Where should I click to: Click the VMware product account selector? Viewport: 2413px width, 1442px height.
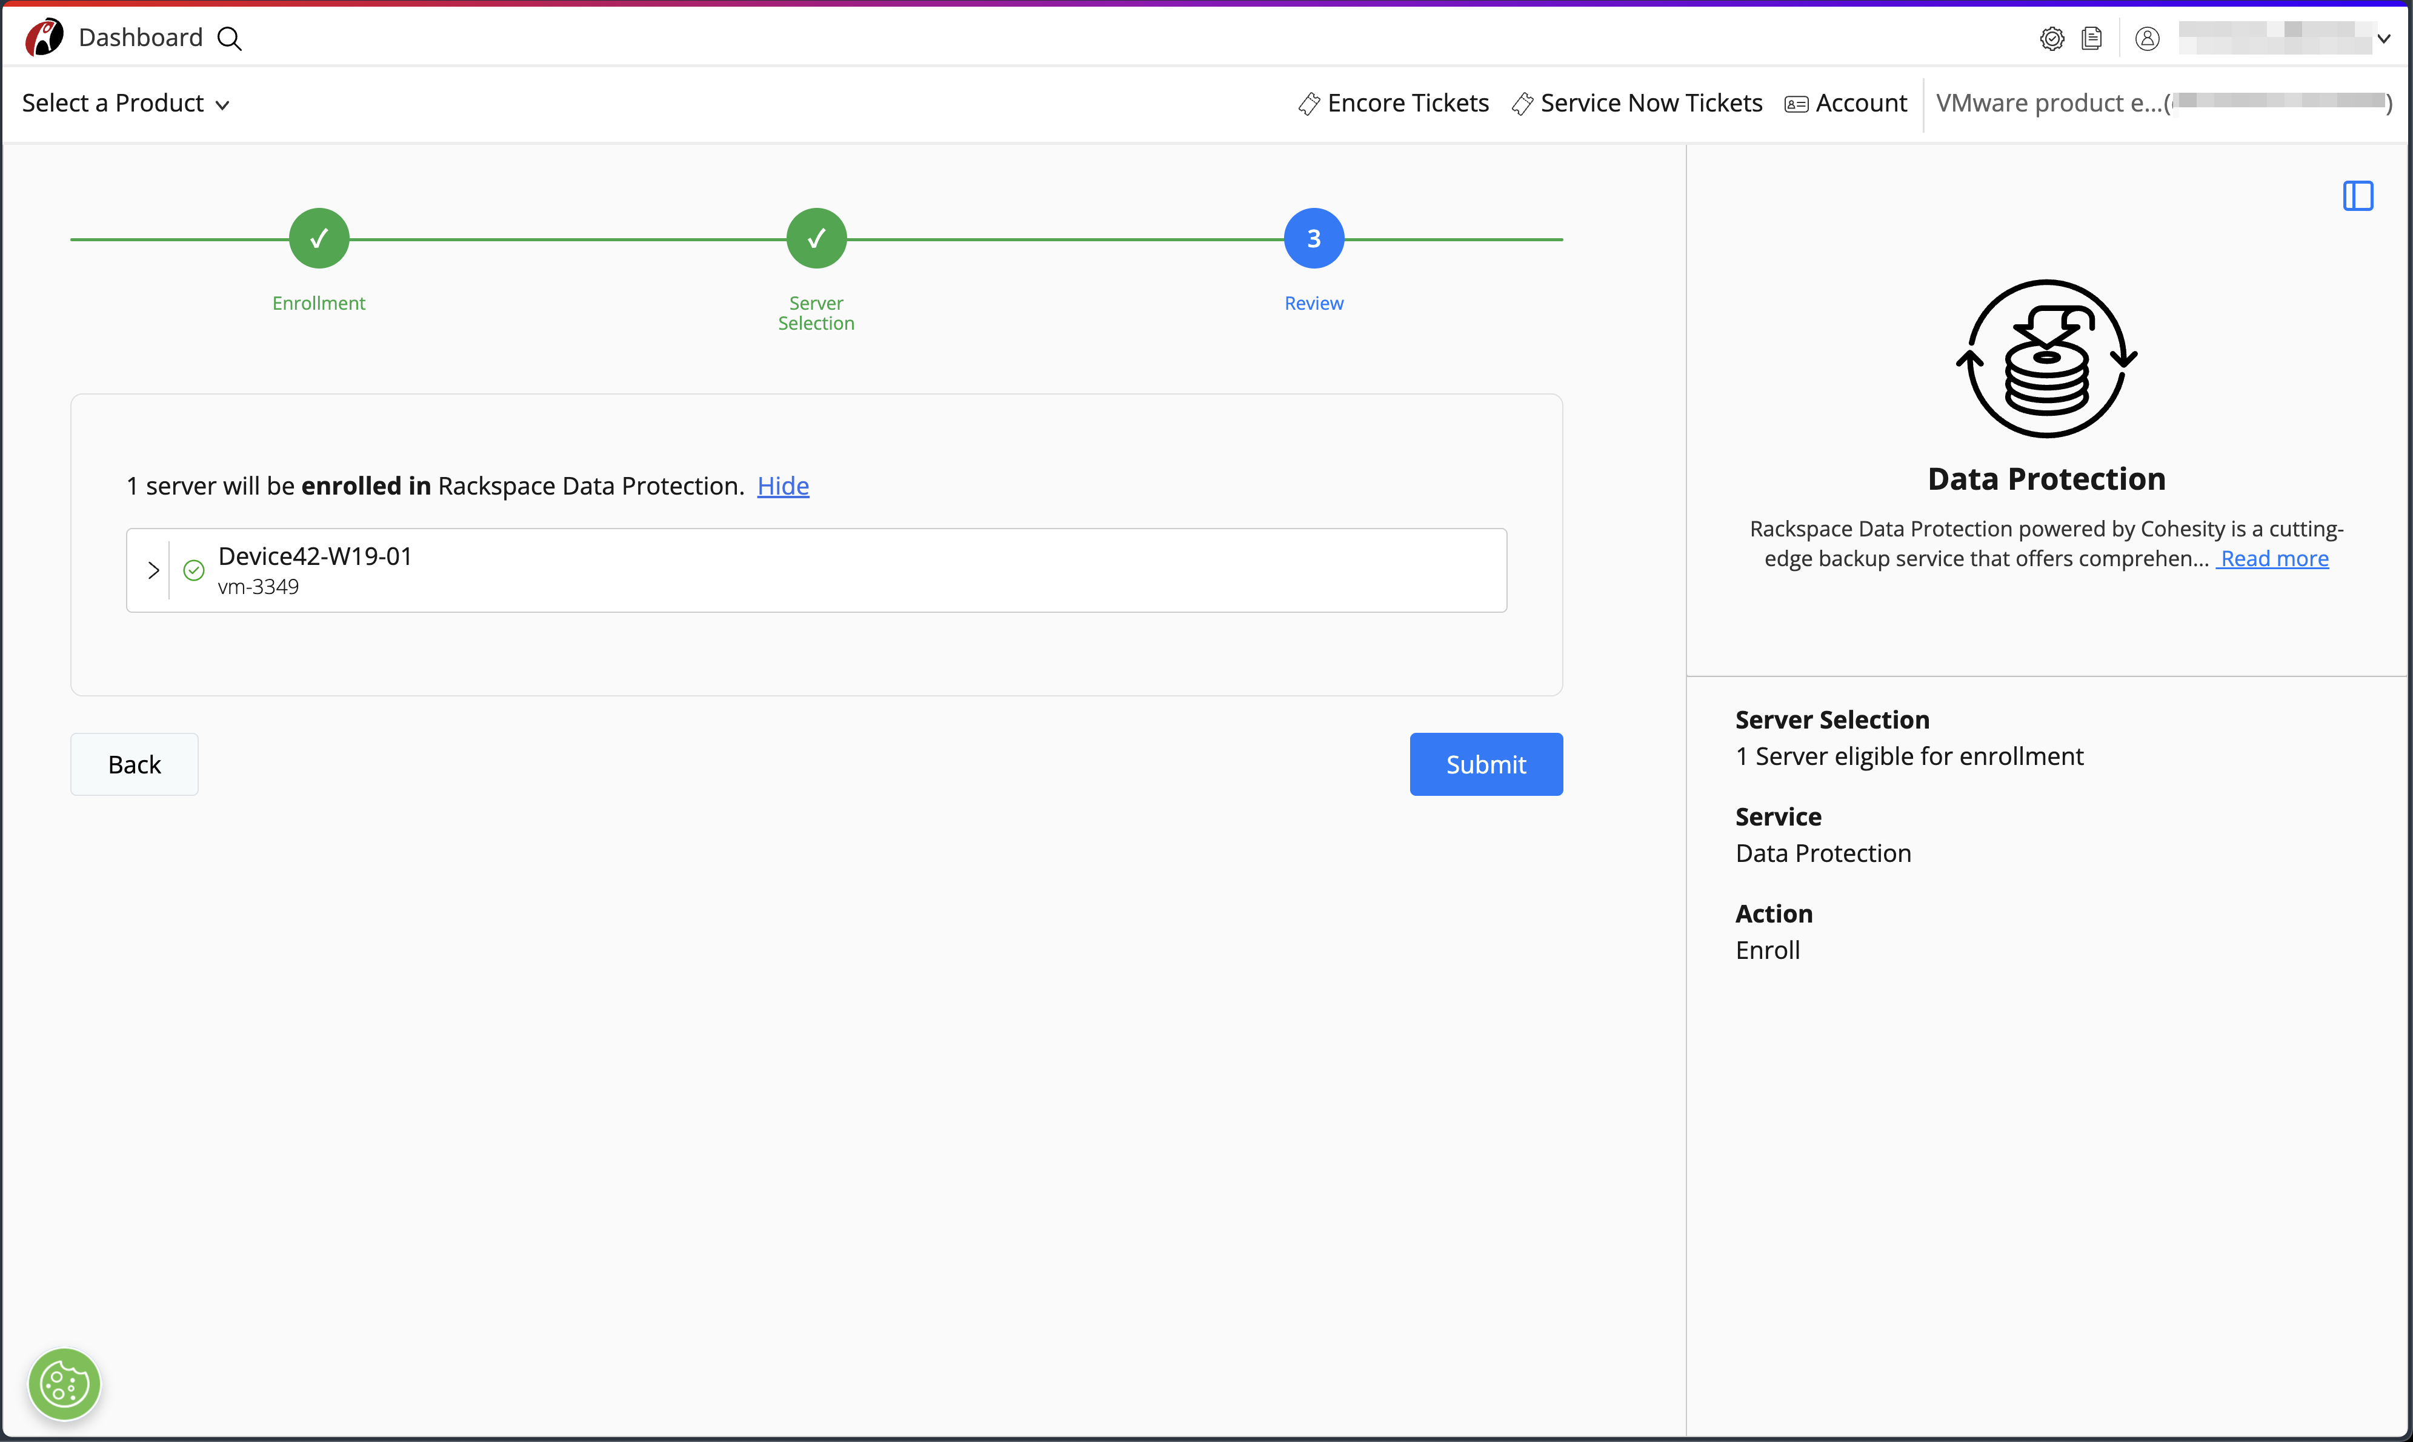click(x=2165, y=103)
